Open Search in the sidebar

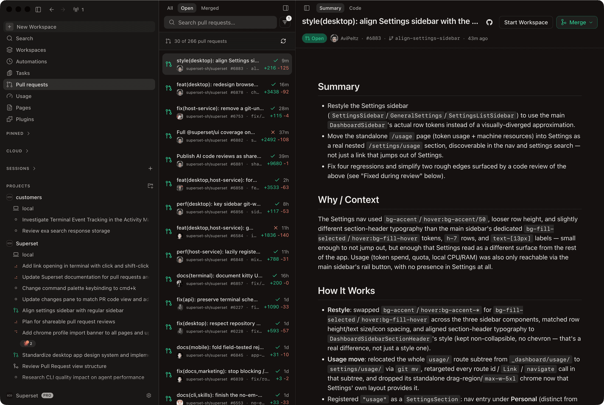click(x=79, y=38)
